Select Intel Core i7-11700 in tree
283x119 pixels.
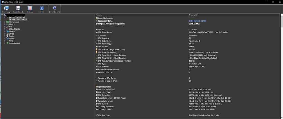click(x=19, y=20)
